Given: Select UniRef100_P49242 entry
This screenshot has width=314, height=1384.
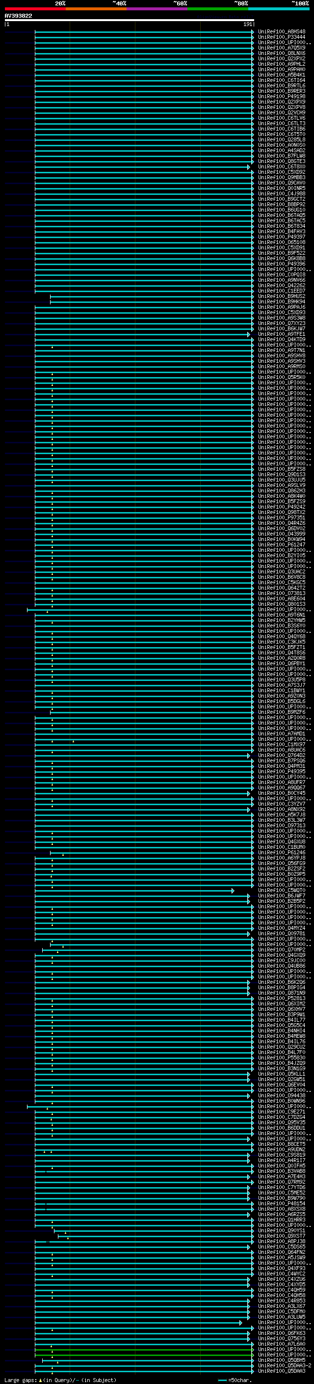Looking at the screenshot, I should [x=282, y=507].
